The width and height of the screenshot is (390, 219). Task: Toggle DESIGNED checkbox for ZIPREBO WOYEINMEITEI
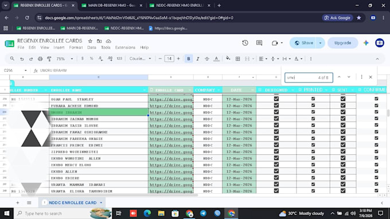pyautogui.click(x=276, y=151)
